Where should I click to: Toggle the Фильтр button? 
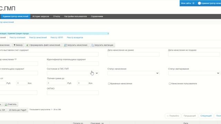18,45
